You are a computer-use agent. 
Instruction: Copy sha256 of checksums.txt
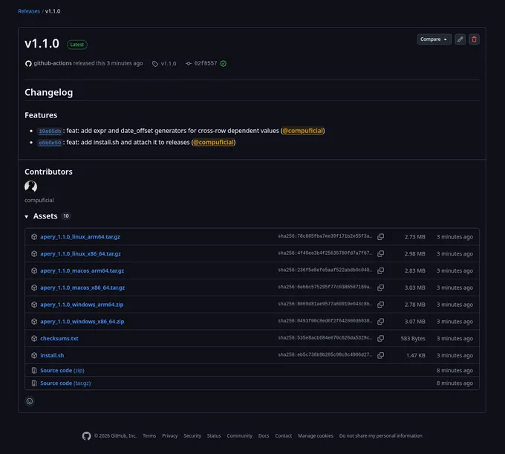[x=380, y=339]
